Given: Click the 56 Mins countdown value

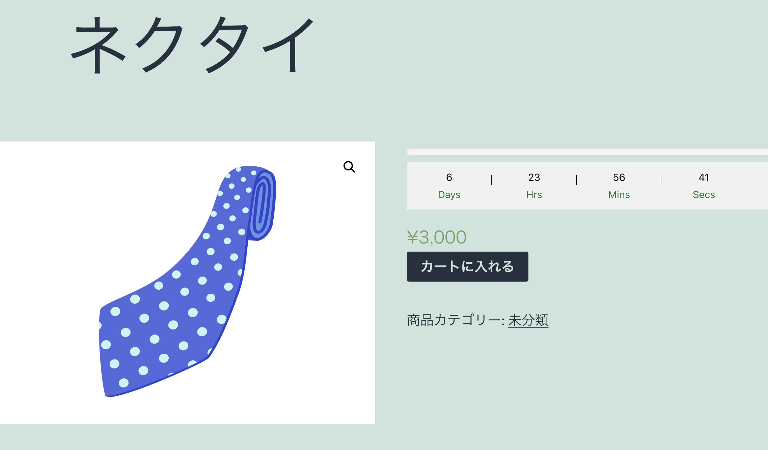Looking at the screenshot, I should (x=619, y=178).
